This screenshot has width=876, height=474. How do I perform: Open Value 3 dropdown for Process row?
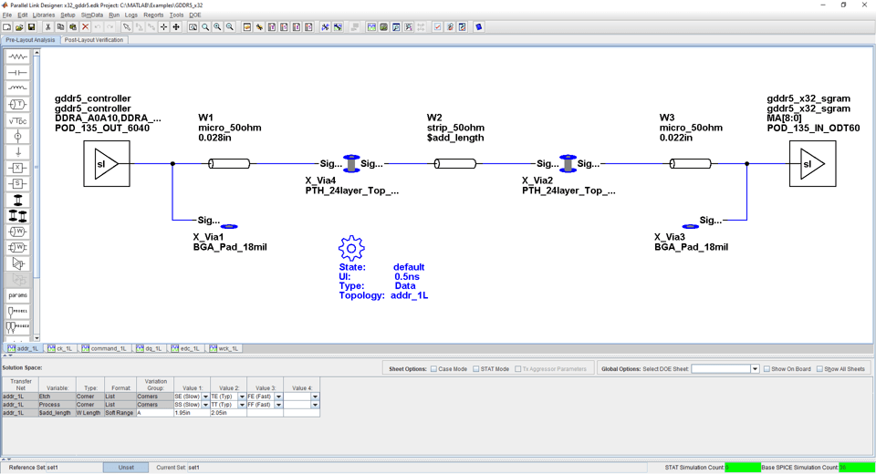(x=278, y=405)
